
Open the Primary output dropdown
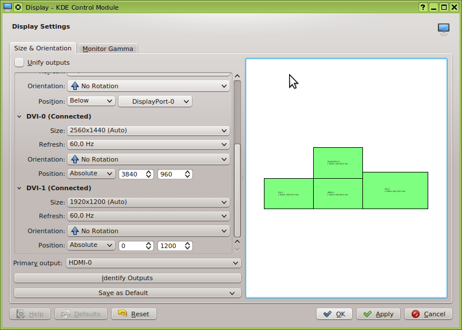coord(153,263)
